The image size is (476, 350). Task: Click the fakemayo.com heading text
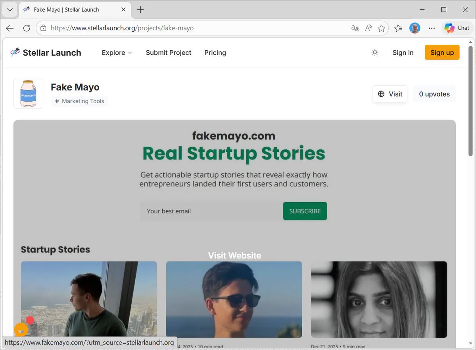pos(234,136)
